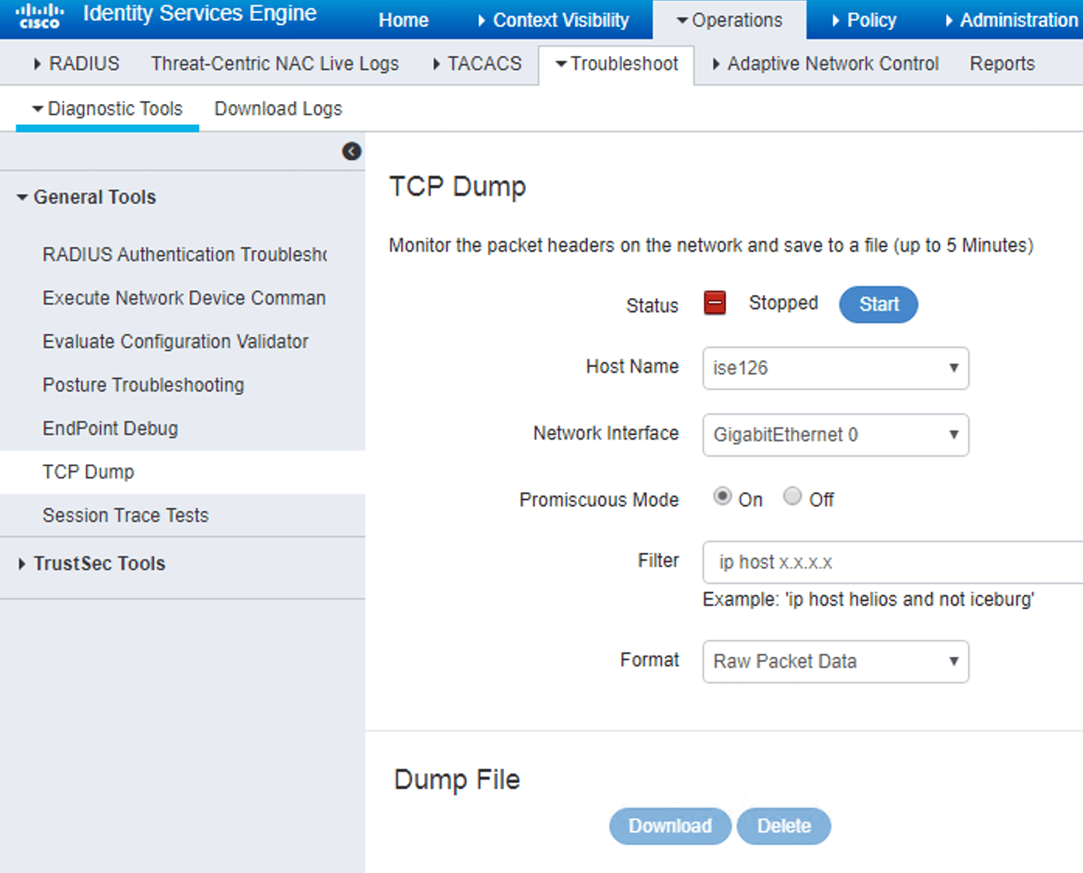Enable Promiscuous Mode On radio button

point(723,496)
